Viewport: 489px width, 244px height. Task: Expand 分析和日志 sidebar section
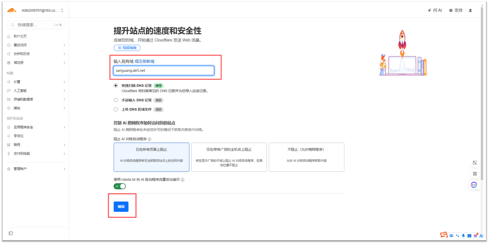click(x=36, y=54)
